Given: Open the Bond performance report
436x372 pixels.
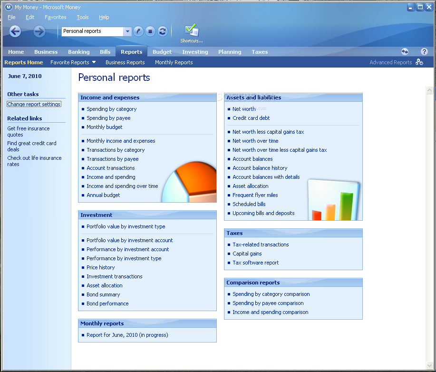Looking at the screenshot, I should click(x=107, y=303).
